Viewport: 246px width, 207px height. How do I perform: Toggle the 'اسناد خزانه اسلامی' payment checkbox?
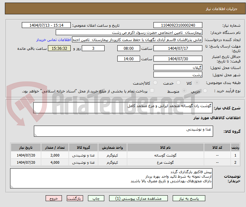[152, 91]
